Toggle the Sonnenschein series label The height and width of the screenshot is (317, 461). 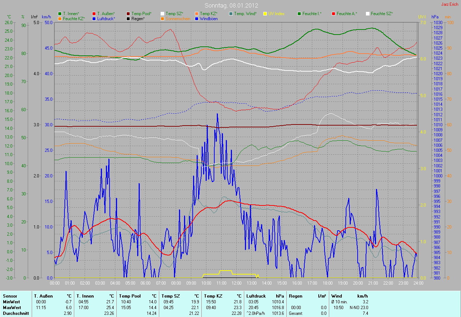point(178,18)
